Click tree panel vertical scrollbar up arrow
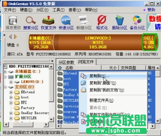The width and height of the screenshot is (161, 136). click(51, 67)
